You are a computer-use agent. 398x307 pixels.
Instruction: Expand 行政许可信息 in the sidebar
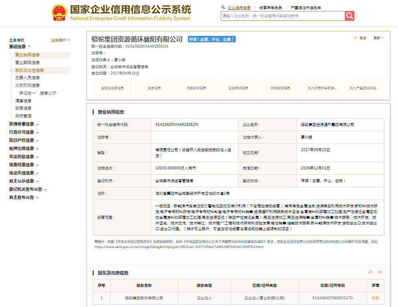(x=24, y=132)
